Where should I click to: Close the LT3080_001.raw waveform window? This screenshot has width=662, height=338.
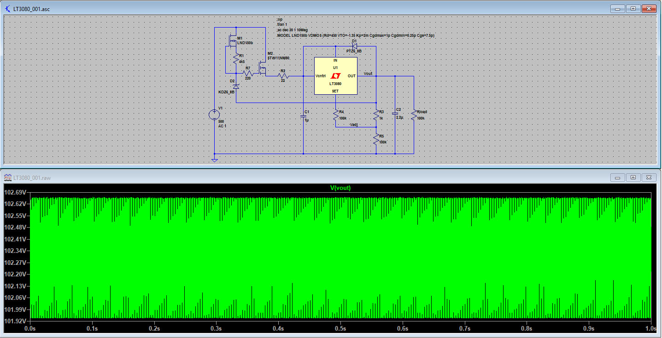click(649, 177)
